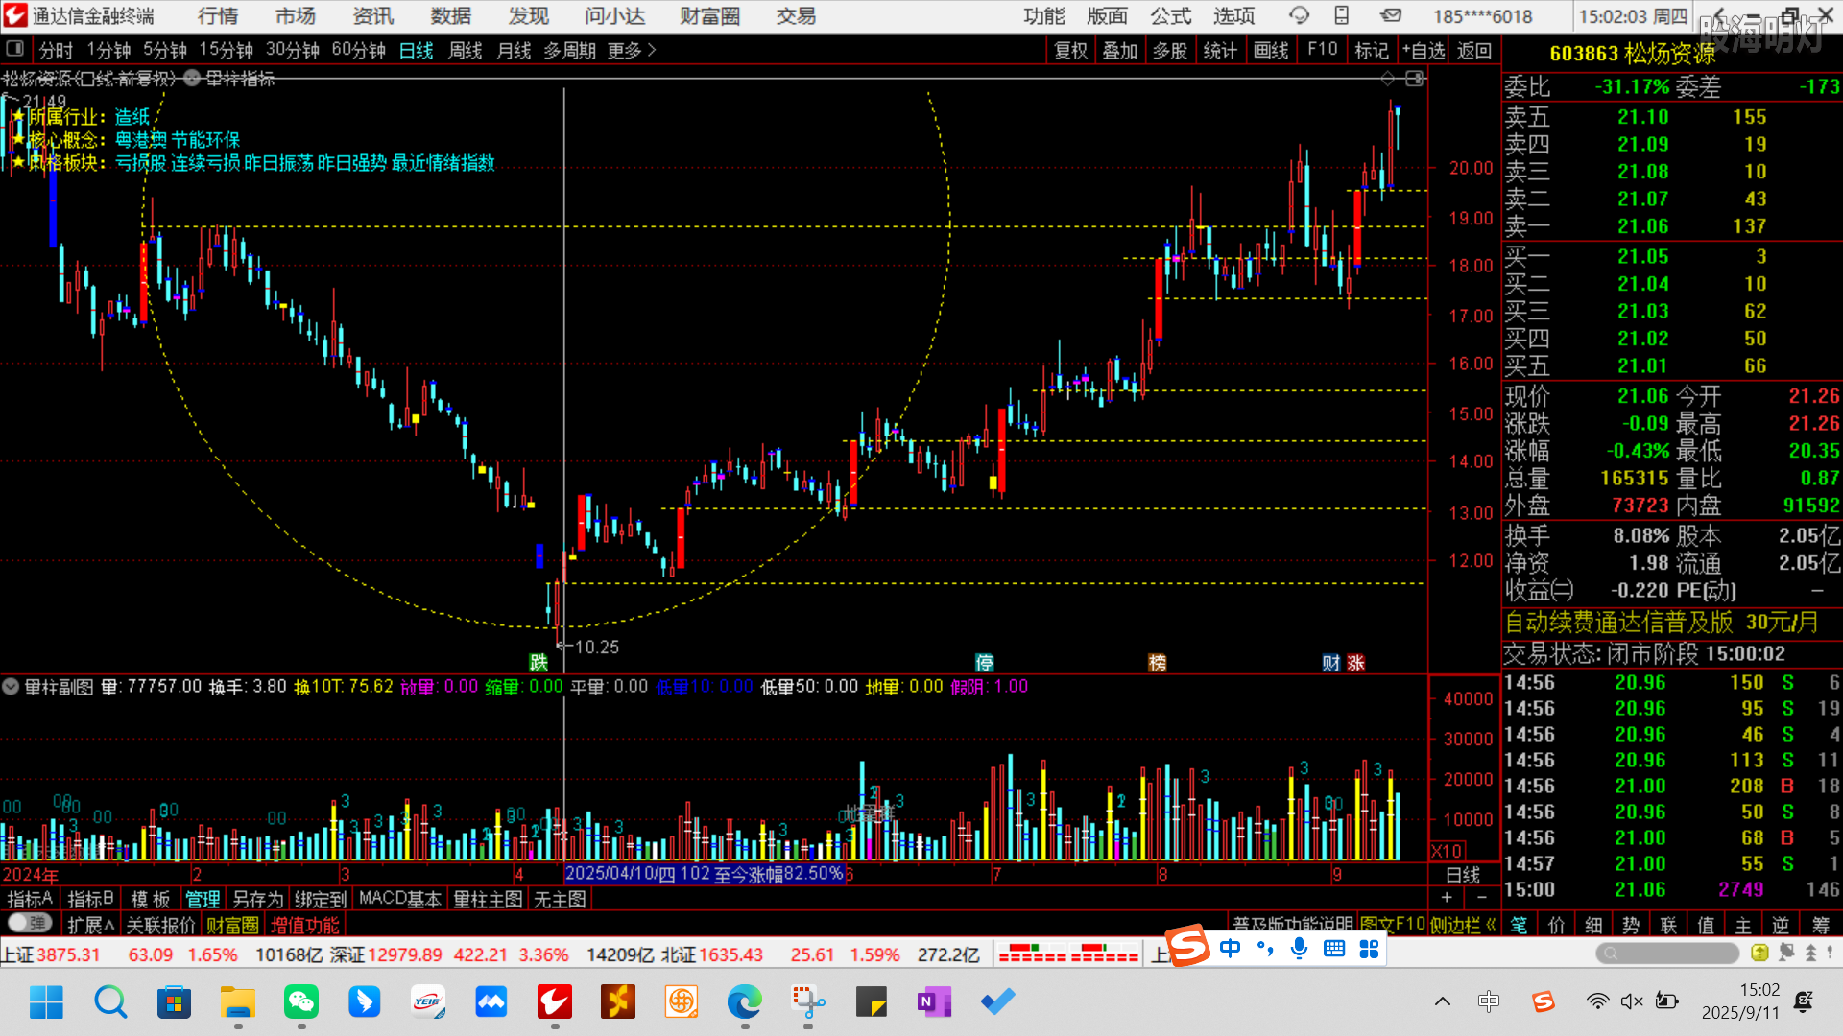Open the 图文F10 link
The width and height of the screenshot is (1843, 1036).
coord(1392,924)
